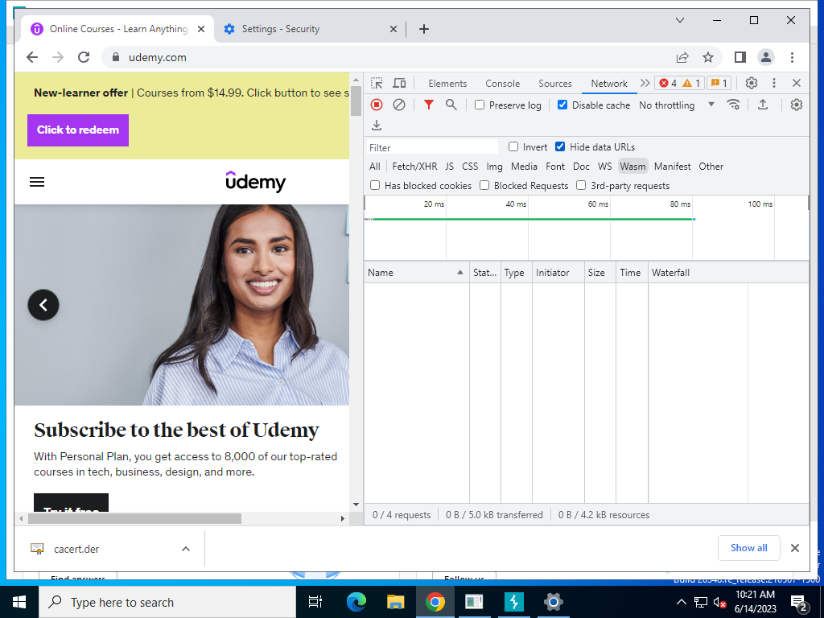Filter requests by Manifest type

[672, 166]
